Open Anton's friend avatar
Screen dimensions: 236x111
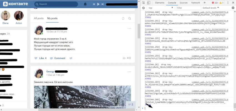19,16
